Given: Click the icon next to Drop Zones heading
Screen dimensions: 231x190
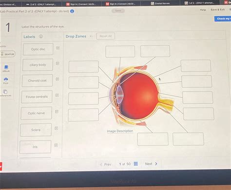Looking at the screenshot, I should tap(91, 36).
